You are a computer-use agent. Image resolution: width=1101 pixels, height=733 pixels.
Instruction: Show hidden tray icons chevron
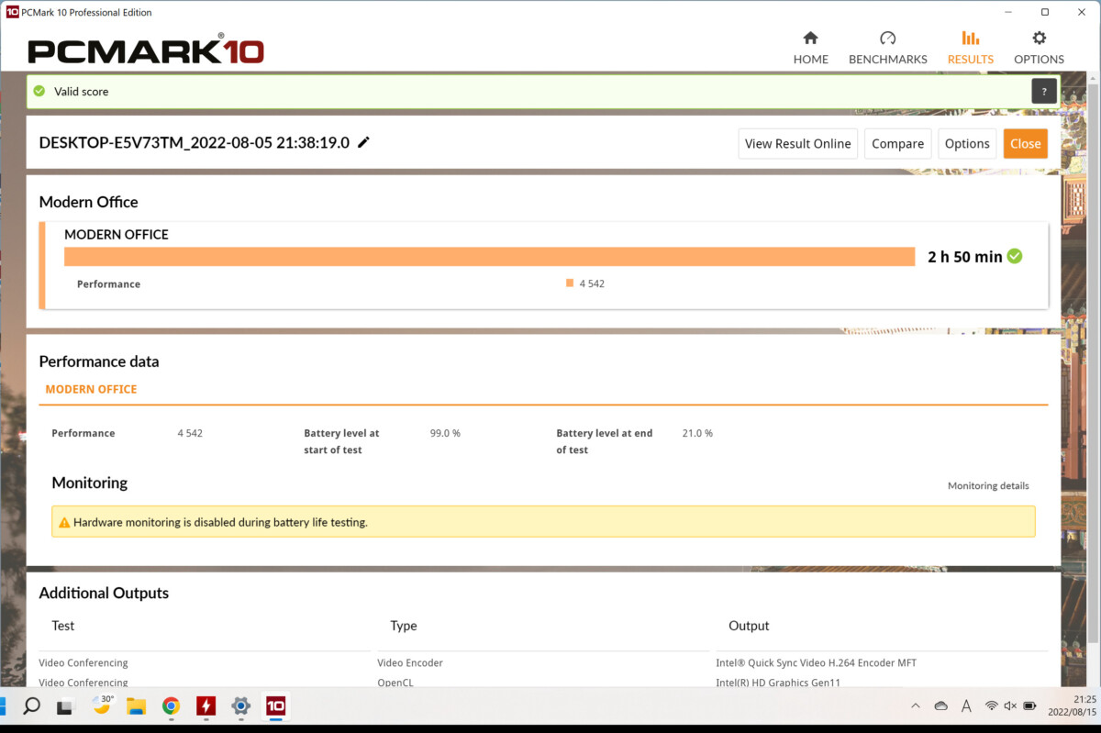point(916,705)
